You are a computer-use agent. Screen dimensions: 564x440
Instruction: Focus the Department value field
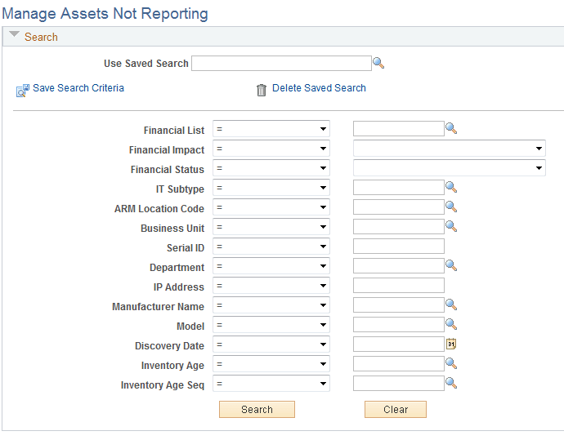click(399, 266)
